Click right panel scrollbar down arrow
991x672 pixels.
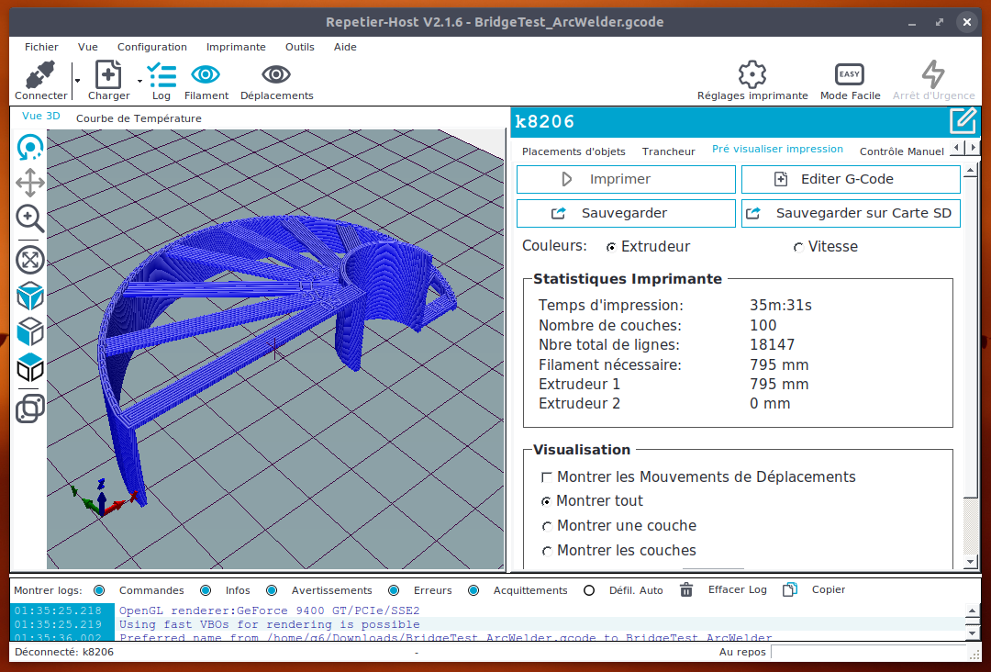(x=971, y=561)
